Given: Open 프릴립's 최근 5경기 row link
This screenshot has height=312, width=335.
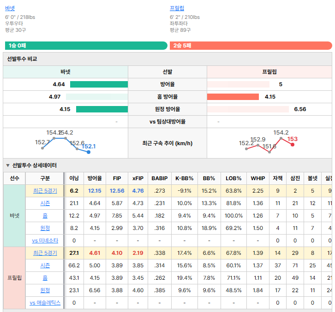Looking at the screenshot, I should pos(45,253).
